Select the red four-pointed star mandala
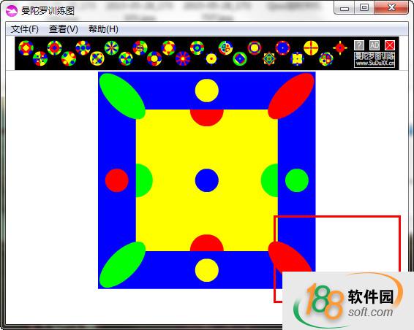Viewport: 414px width, 330px height. tap(340, 48)
